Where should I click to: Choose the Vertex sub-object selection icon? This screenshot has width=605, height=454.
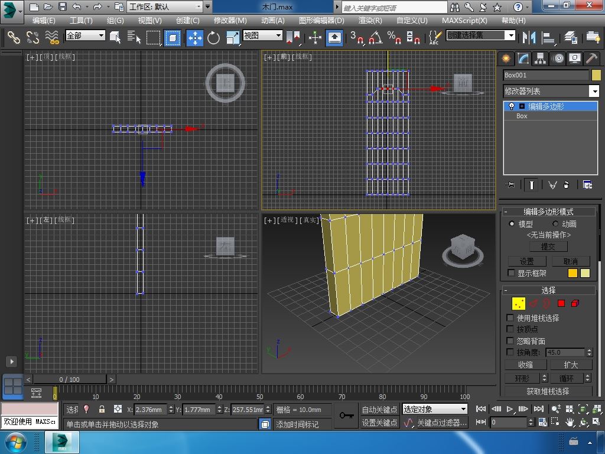(x=519, y=304)
